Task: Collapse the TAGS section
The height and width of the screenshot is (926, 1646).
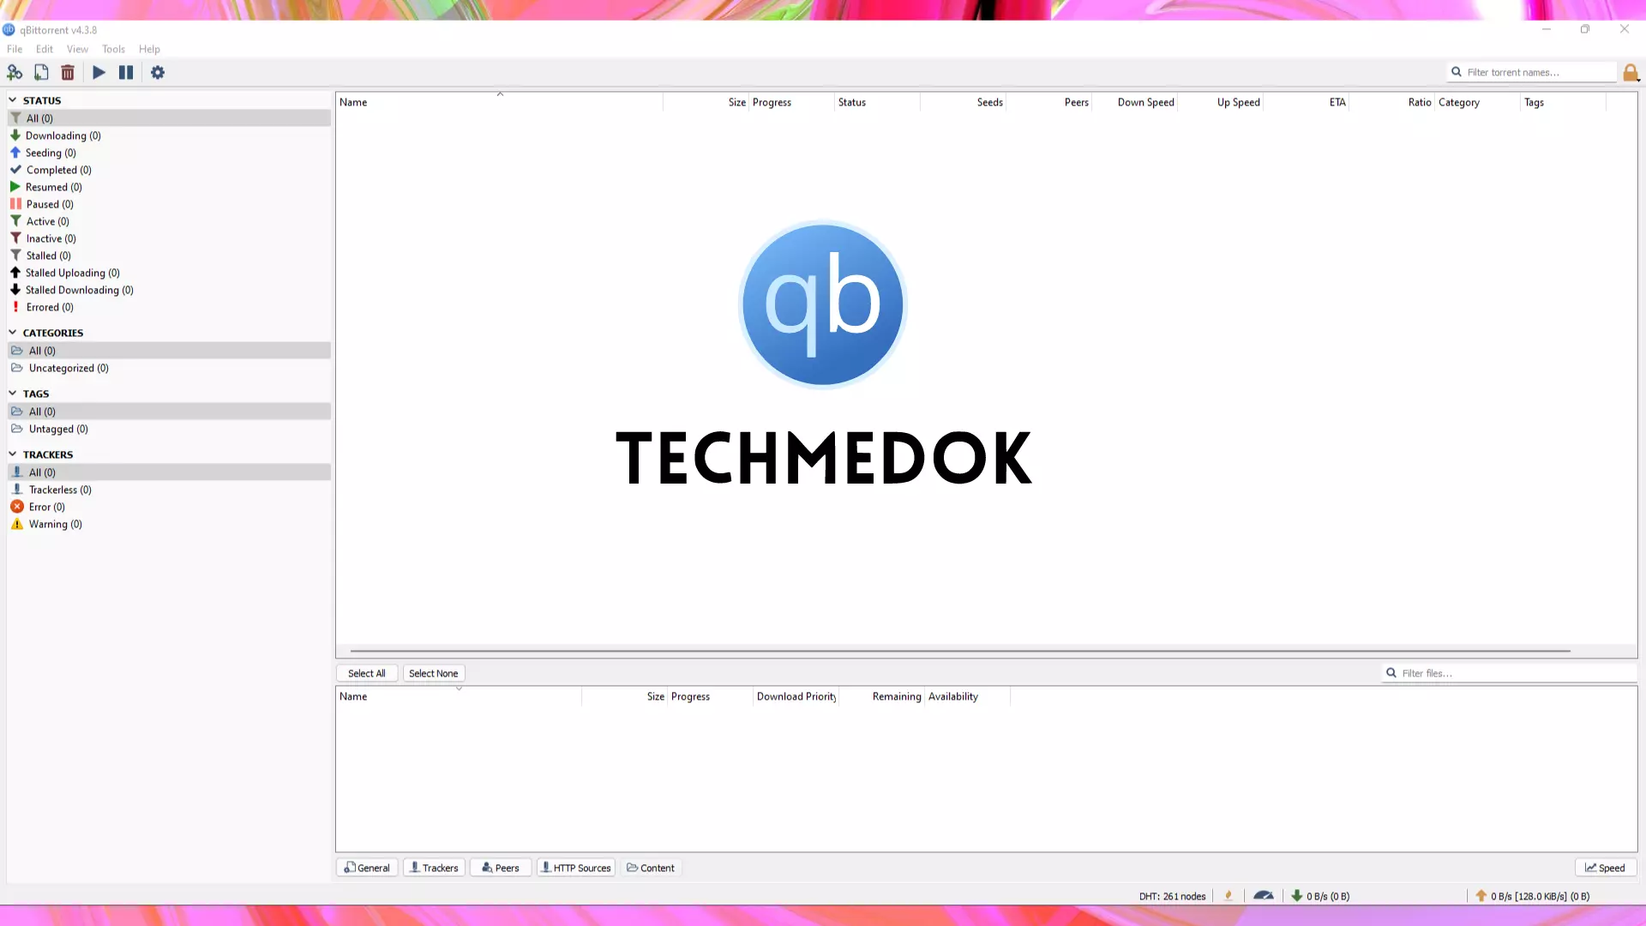Action: [x=13, y=394]
